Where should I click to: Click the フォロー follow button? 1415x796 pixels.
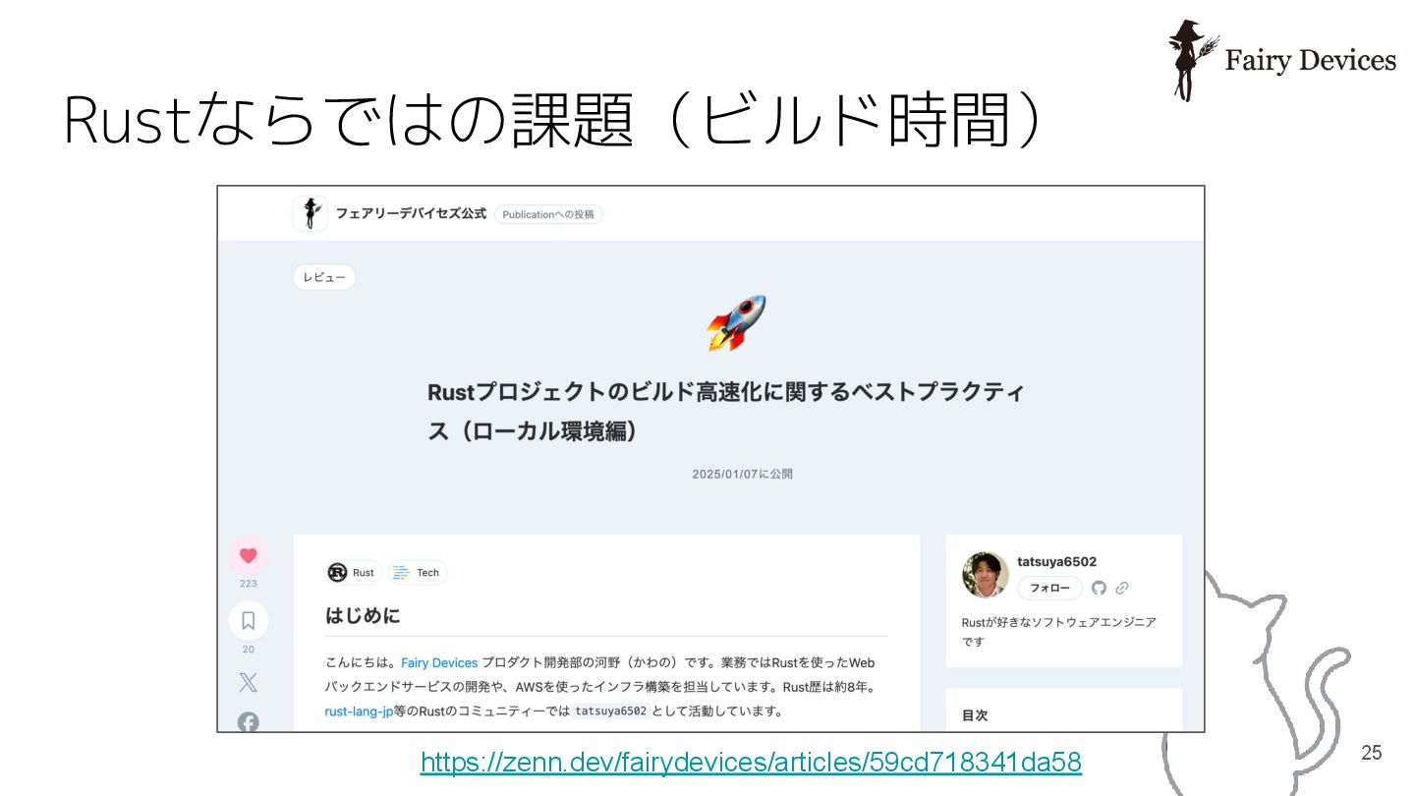(1049, 588)
